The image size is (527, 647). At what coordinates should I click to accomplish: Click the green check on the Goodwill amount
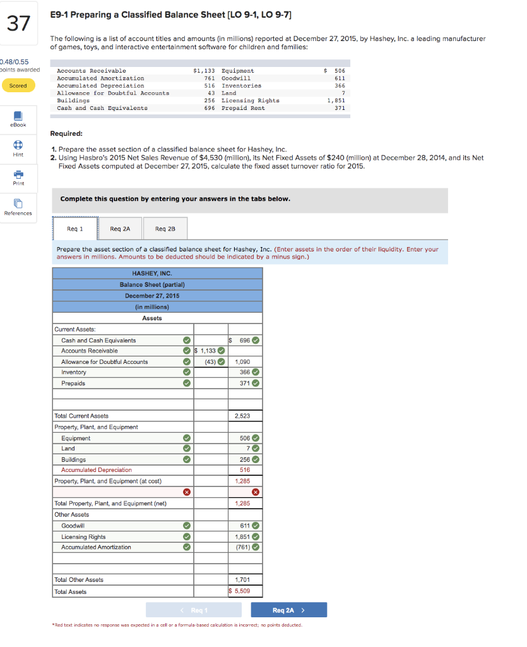(255, 525)
